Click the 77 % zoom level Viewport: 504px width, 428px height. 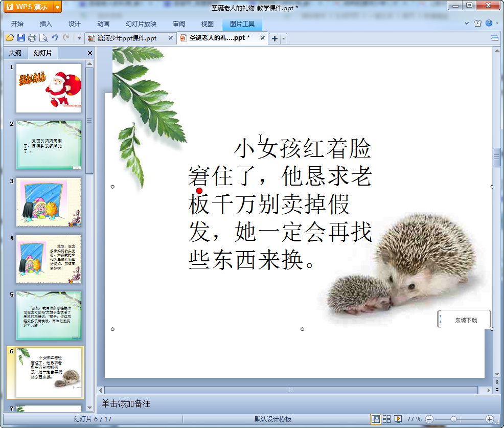(414, 419)
